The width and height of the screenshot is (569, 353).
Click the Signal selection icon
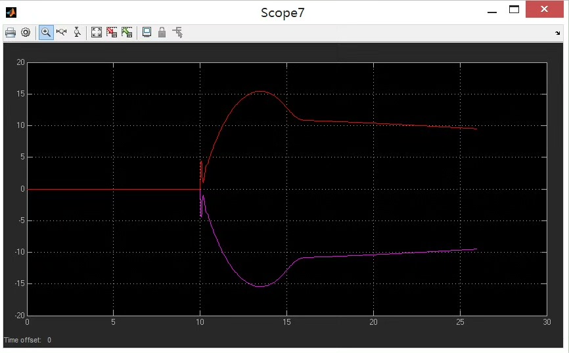[178, 33]
